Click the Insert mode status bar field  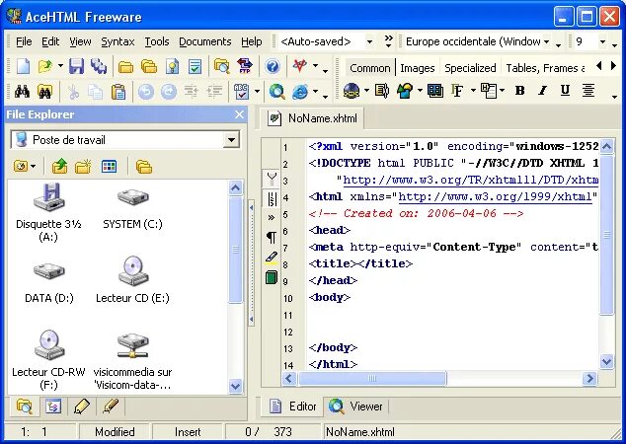tap(188, 432)
